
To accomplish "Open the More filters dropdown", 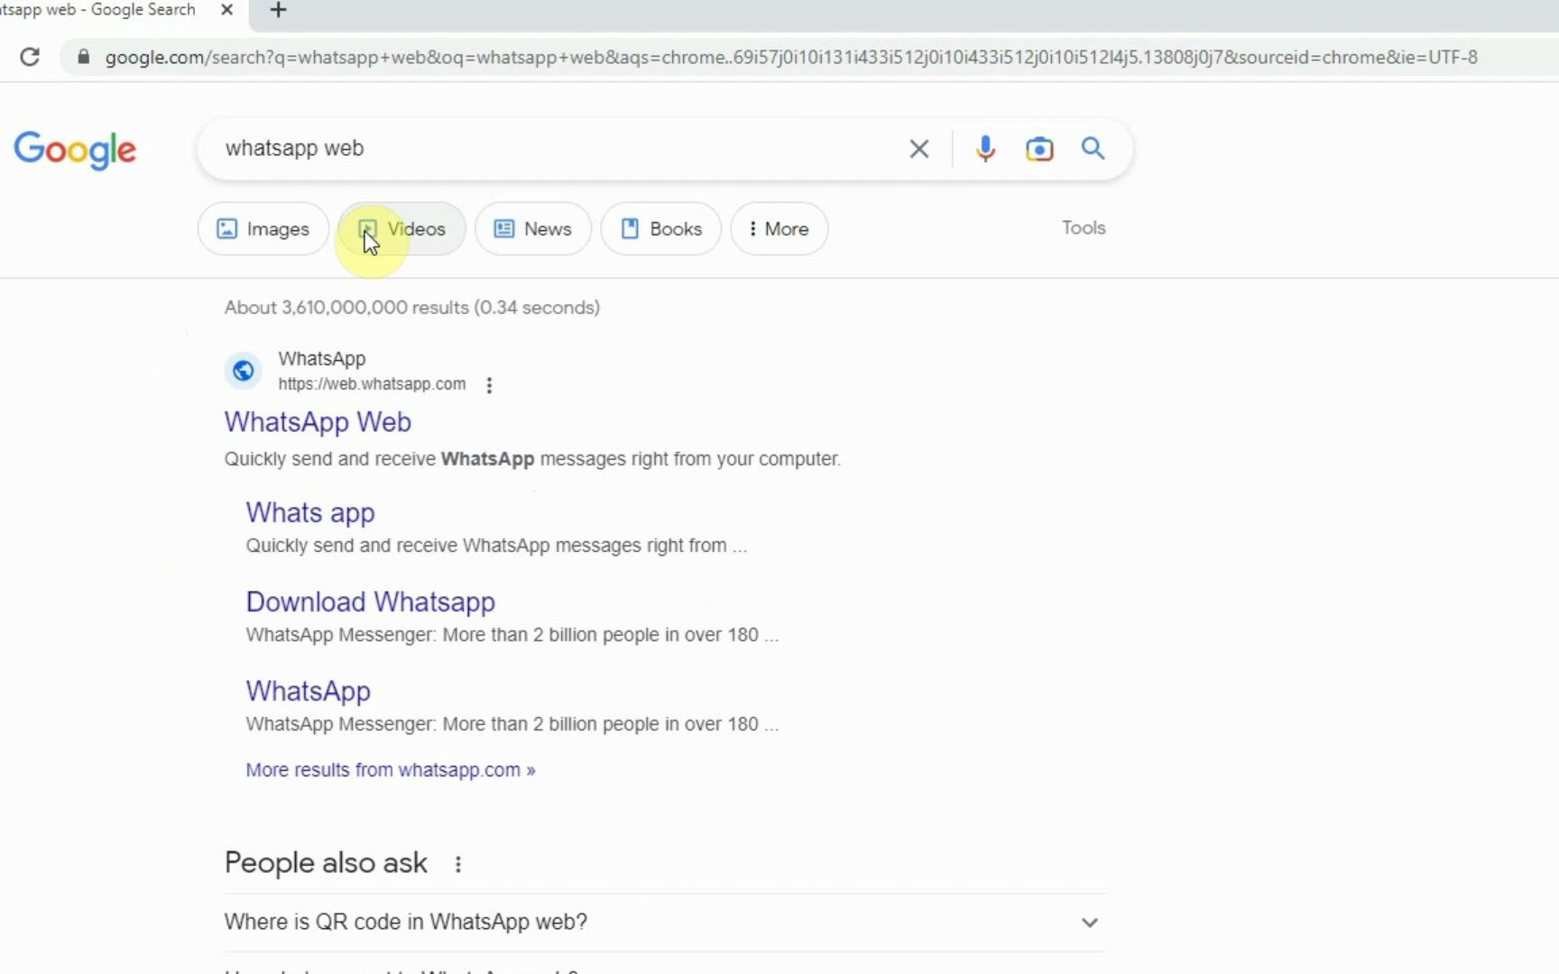I will [779, 229].
